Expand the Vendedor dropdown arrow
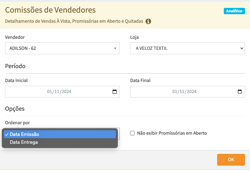 click(115, 49)
